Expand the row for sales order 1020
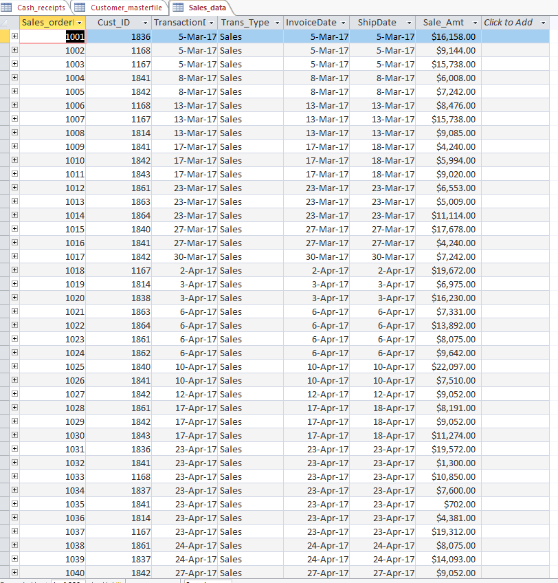The width and height of the screenshot is (558, 583). pyautogui.click(x=15, y=298)
